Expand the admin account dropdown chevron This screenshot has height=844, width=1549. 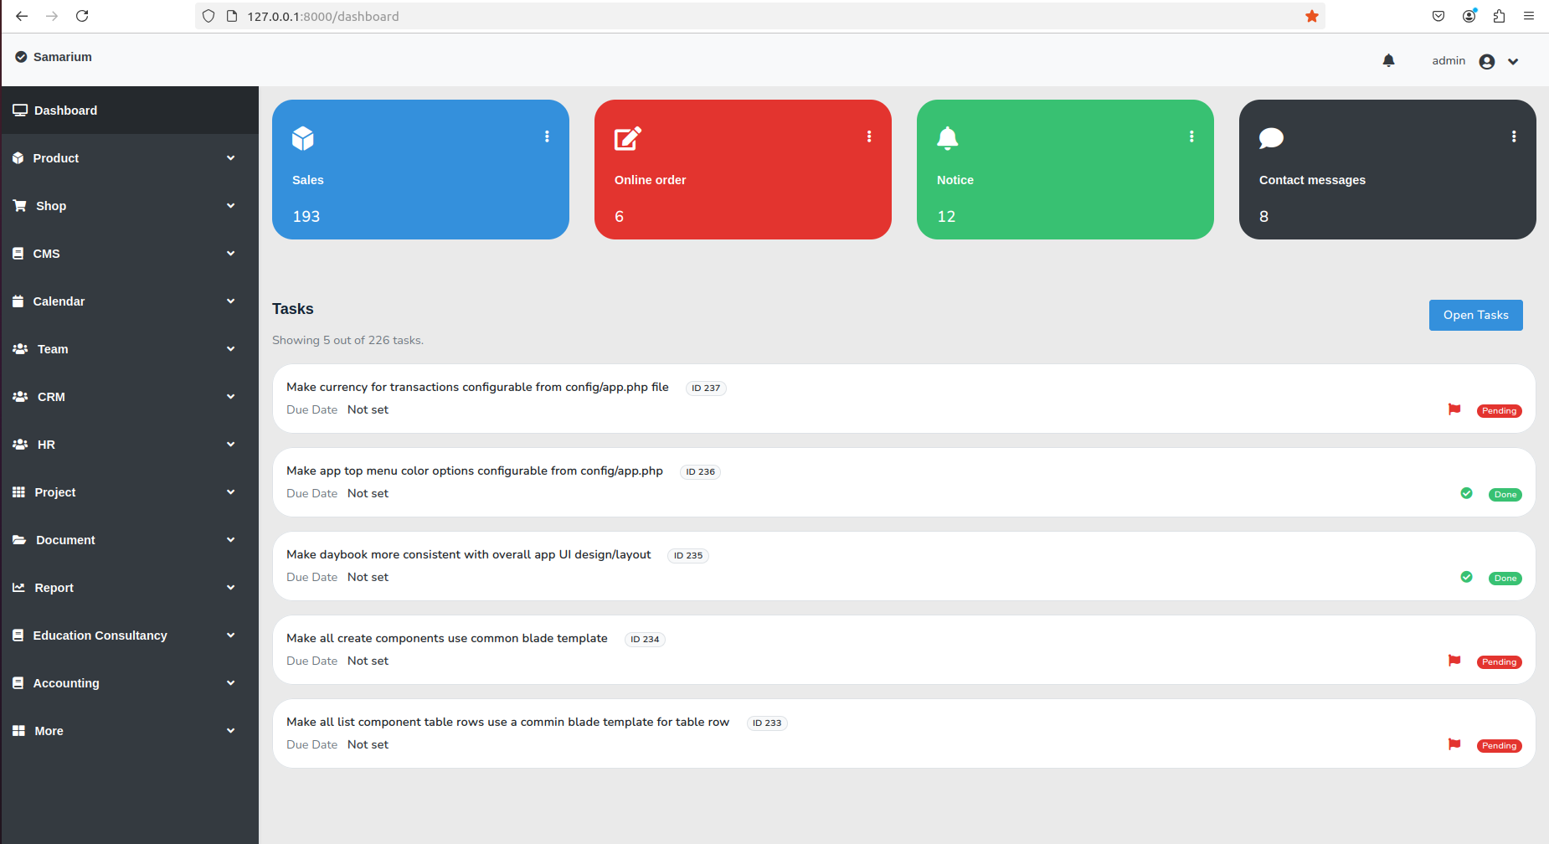1513,61
